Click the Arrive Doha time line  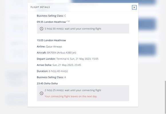(59, 65)
